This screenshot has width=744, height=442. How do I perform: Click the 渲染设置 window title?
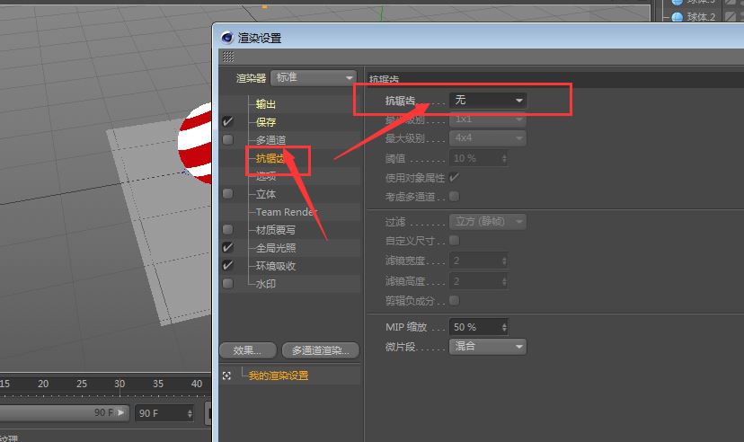click(260, 38)
